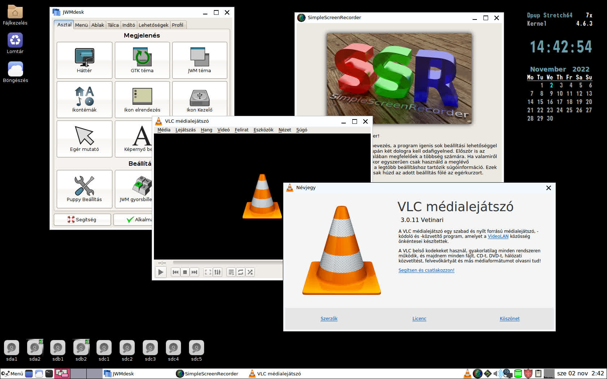Open Hang menu in VLC
The image size is (607, 379).
pyautogui.click(x=206, y=130)
